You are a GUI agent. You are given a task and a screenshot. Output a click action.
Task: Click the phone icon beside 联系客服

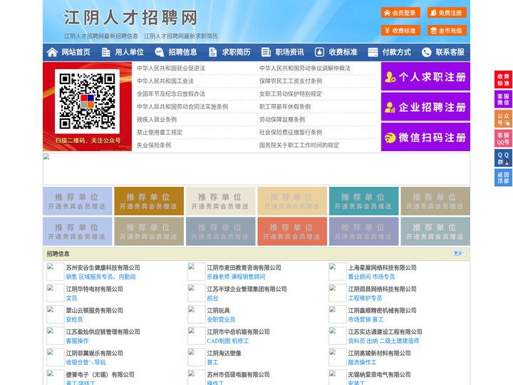pyautogui.click(x=426, y=52)
